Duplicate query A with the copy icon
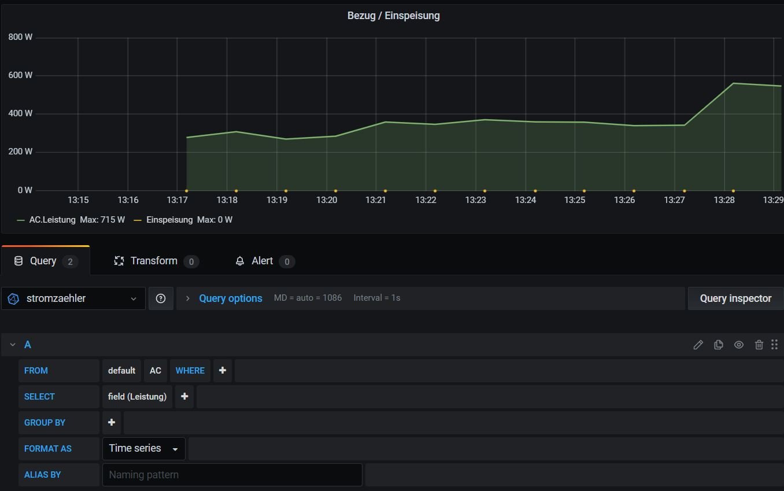The image size is (784, 491). 718,345
